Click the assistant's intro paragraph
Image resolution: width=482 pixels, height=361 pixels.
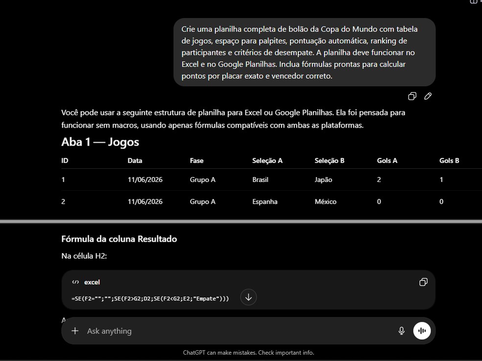point(233,119)
